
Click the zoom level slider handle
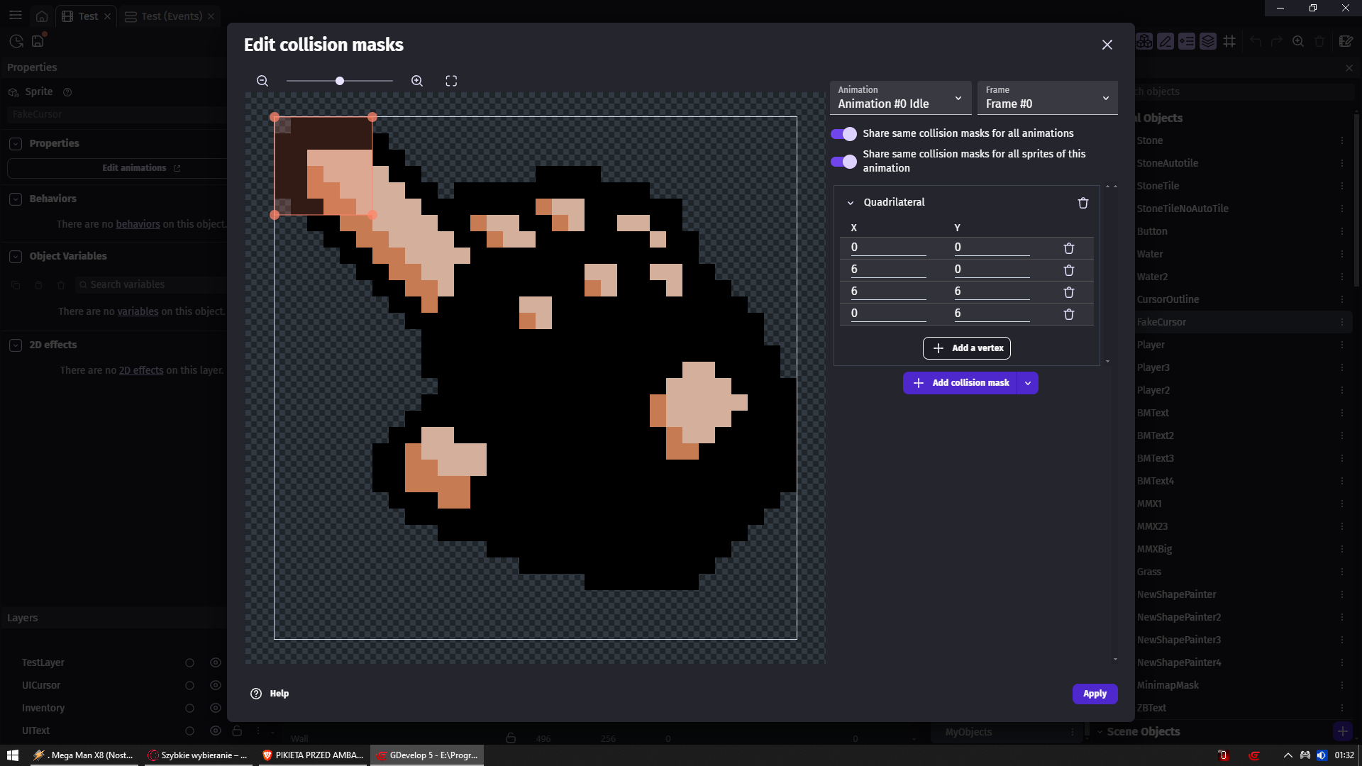[x=340, y=81]
